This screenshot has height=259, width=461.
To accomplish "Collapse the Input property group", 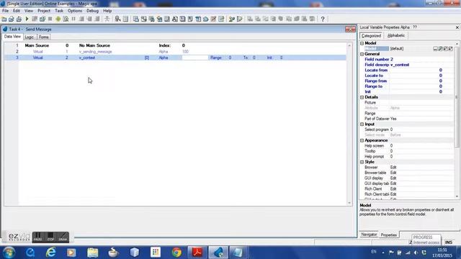I will click(362, 124).
